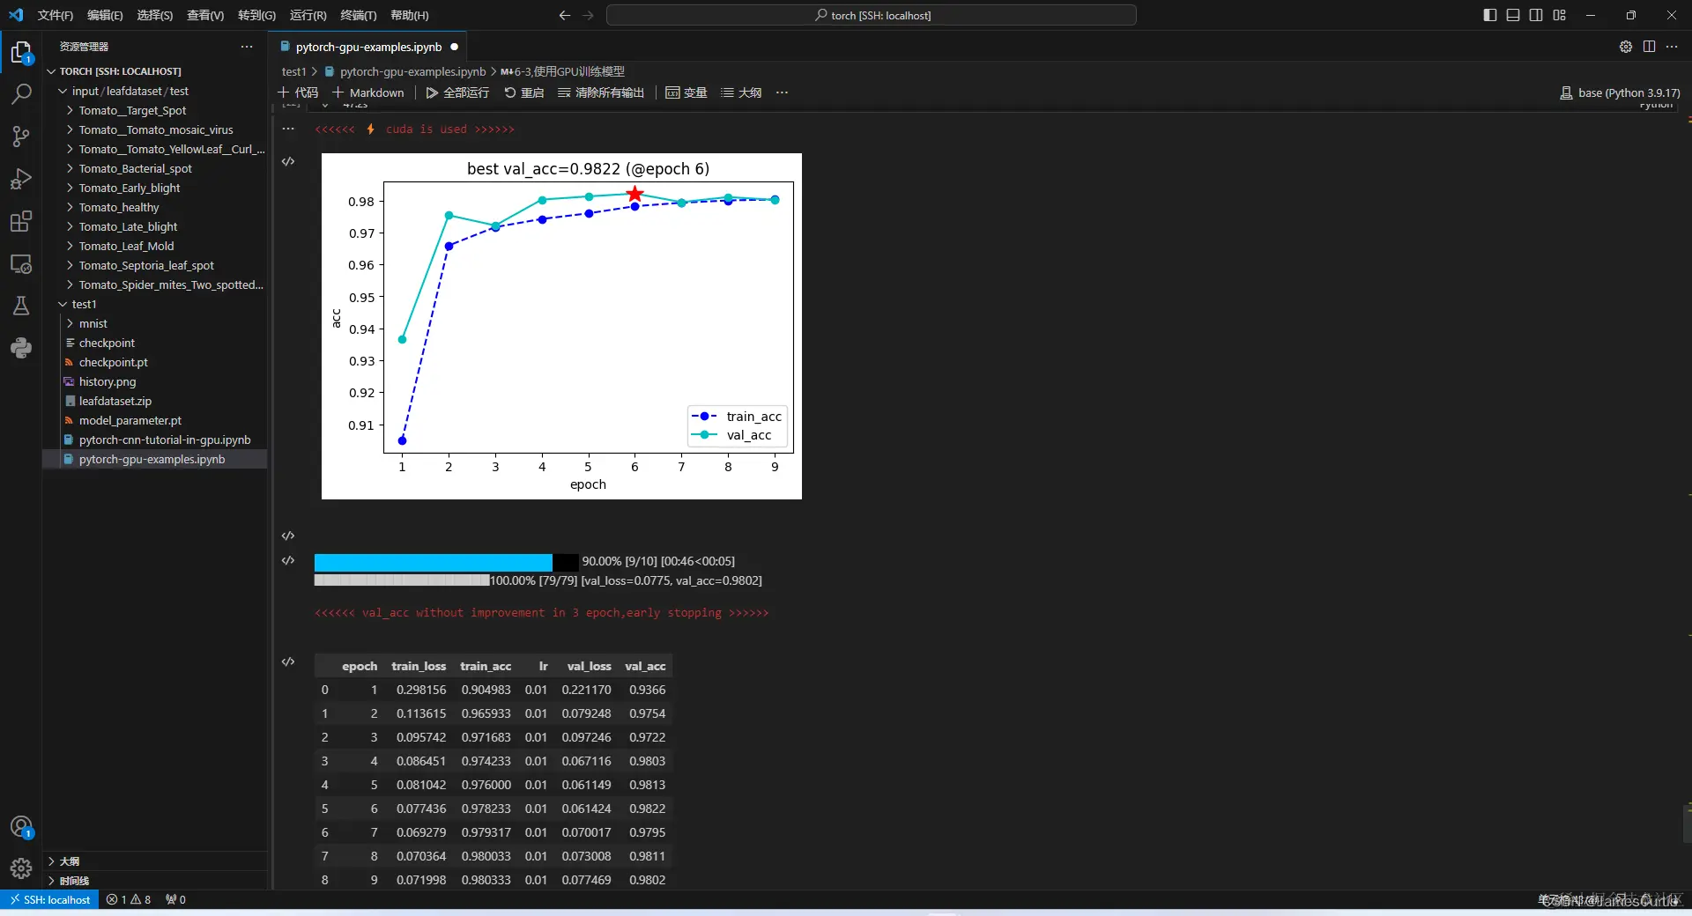Click 清除所有输出 button
1692x916 pixels.
point(601,92)
